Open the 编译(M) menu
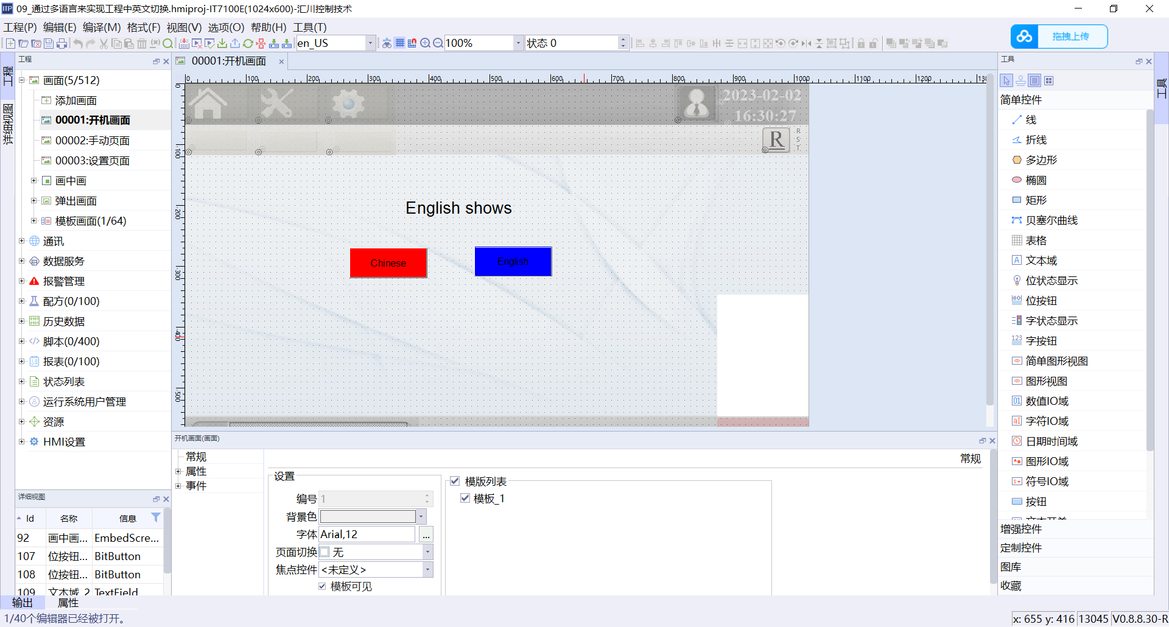Viewport: 1169px width, 627px height. tap(102, 27)
